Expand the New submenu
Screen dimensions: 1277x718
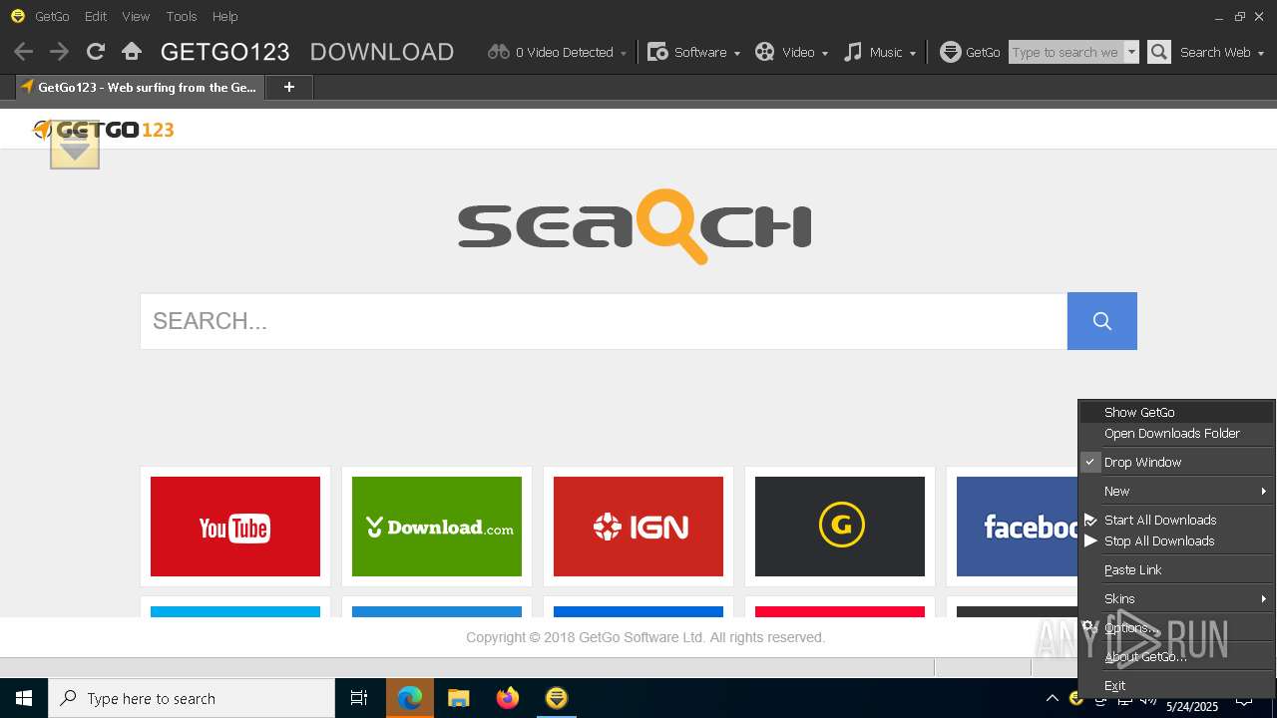point(1176,492)
